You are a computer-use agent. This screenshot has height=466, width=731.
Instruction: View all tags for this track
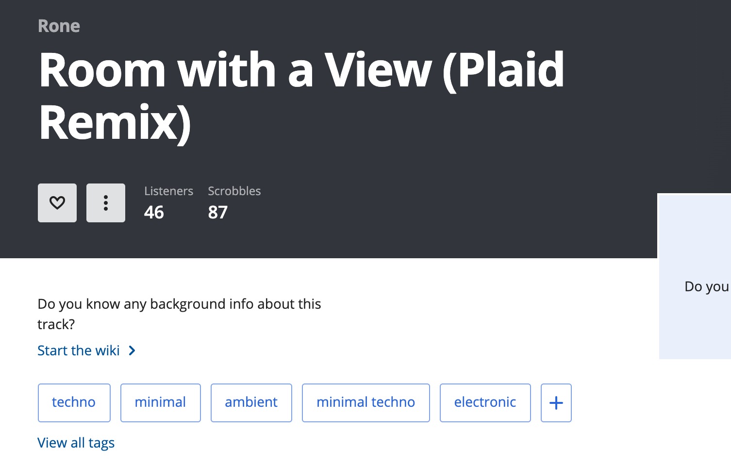76,443
